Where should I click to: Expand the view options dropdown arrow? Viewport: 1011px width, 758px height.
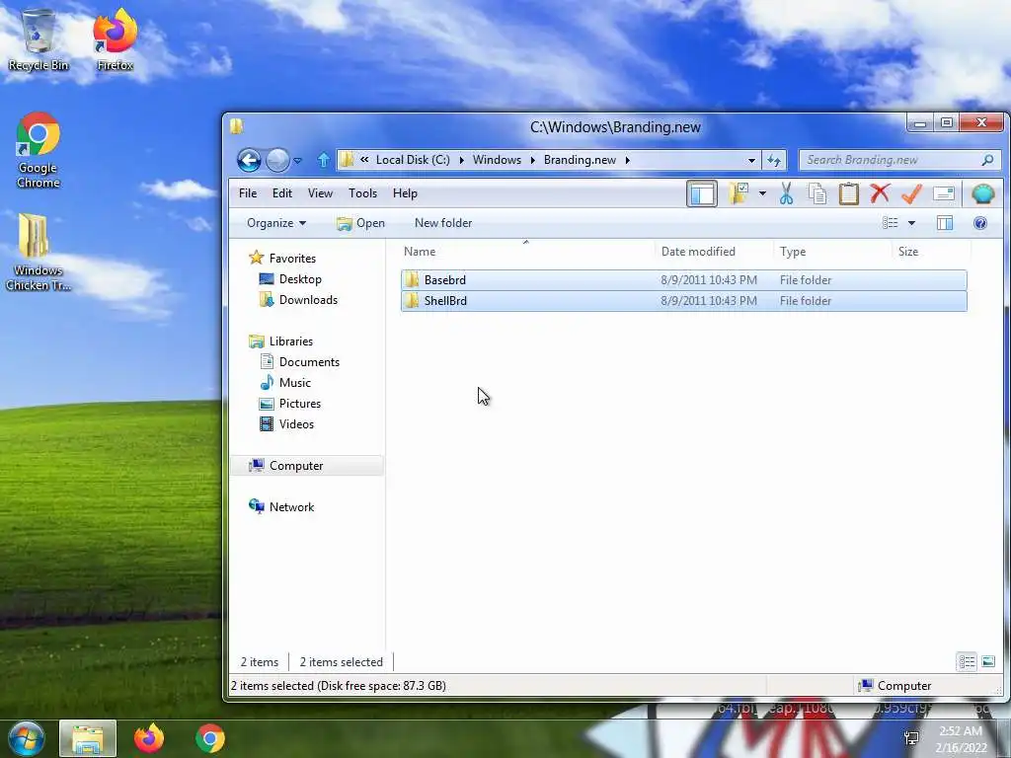(x=911, y=223)
